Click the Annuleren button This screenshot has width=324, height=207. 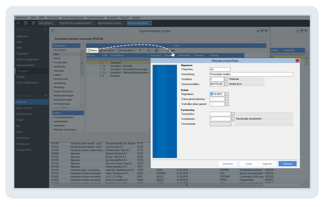click(x=228, y=164)
